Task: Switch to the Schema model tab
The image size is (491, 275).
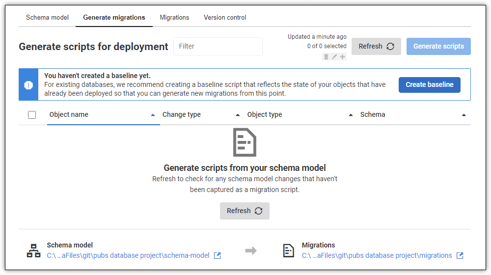Action: [x=47, y=18]
